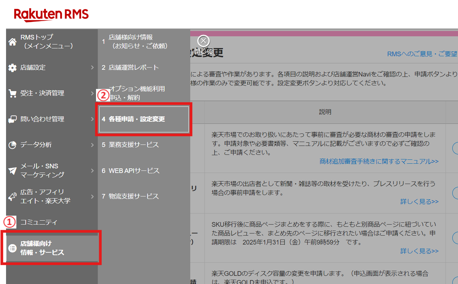Image resolution: width=458 pixels, height=284 pixels.
Task: Click the advertising megaphone icon
Action: pyautogui.click(x=12, y=196)
